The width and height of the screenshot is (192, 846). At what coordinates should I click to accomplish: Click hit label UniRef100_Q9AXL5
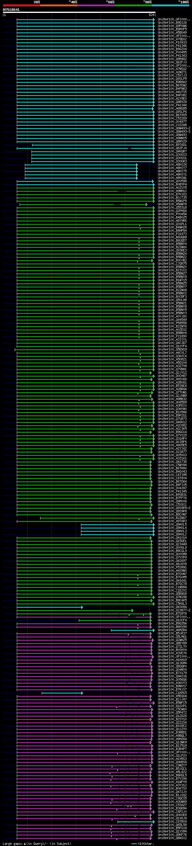tap(172, 525)
